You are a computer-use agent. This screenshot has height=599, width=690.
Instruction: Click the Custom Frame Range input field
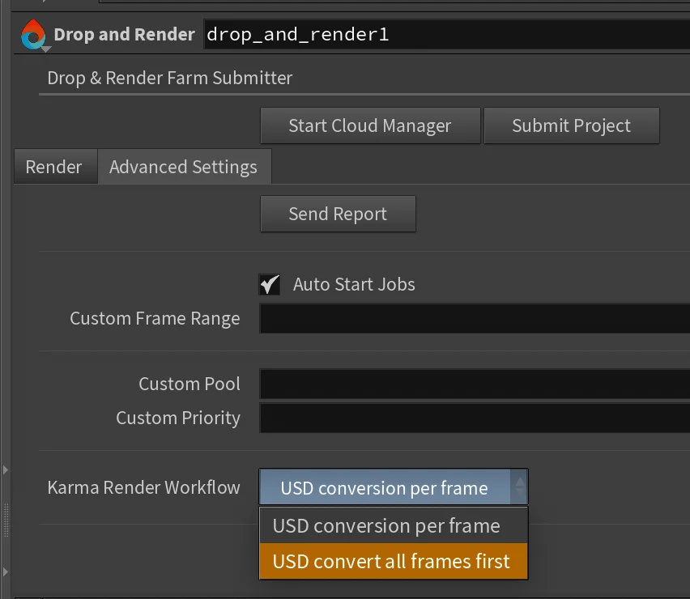coord(470,318)
